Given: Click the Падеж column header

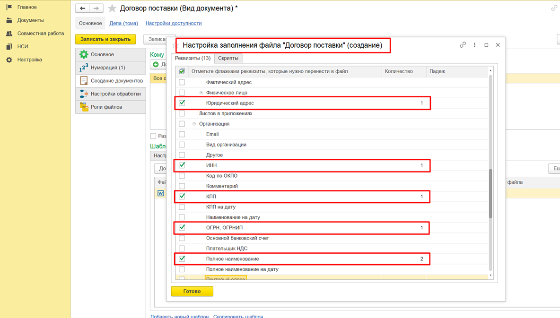Looking at the screenshot, I should click(x=457, y=71).
